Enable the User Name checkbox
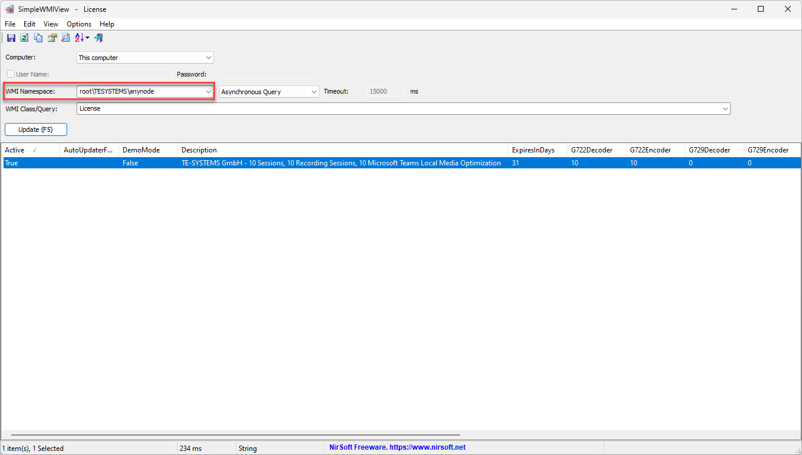The height and width of the screenshot is (455, 802). click(10, 74)
